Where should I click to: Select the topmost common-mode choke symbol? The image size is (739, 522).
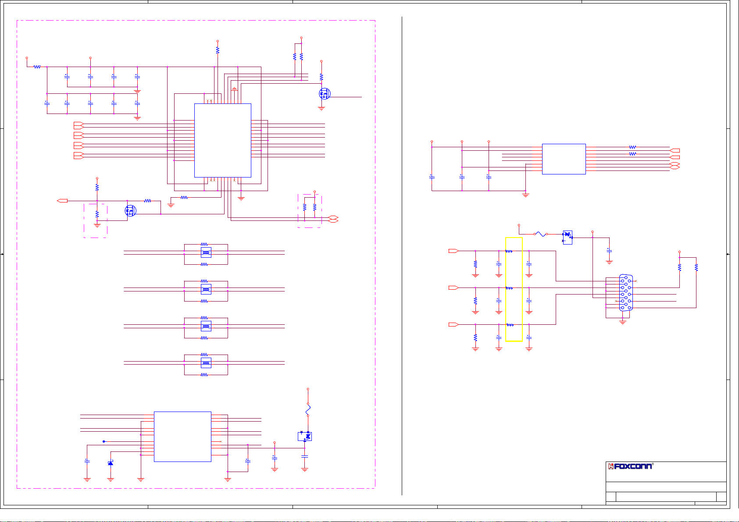click(x=206, y=252)
